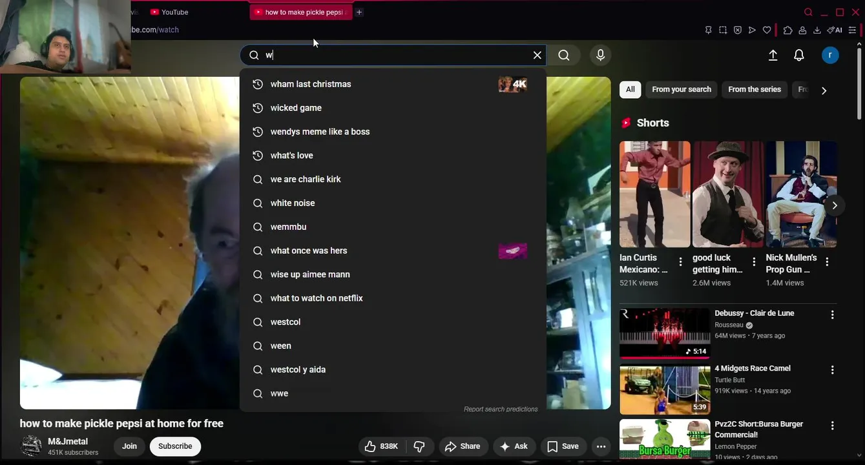Open the upload/create icon in the header
The image size is (865, 465).
coord(773,56)
